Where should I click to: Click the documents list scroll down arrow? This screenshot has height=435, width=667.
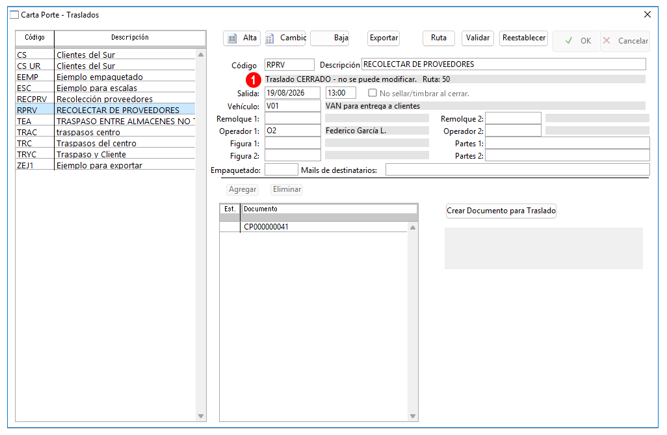[x=413, y=416]
